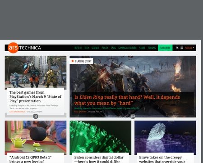Open the search magnifier icon

177,48
